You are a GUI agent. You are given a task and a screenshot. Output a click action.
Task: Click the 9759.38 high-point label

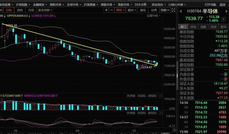11,25
